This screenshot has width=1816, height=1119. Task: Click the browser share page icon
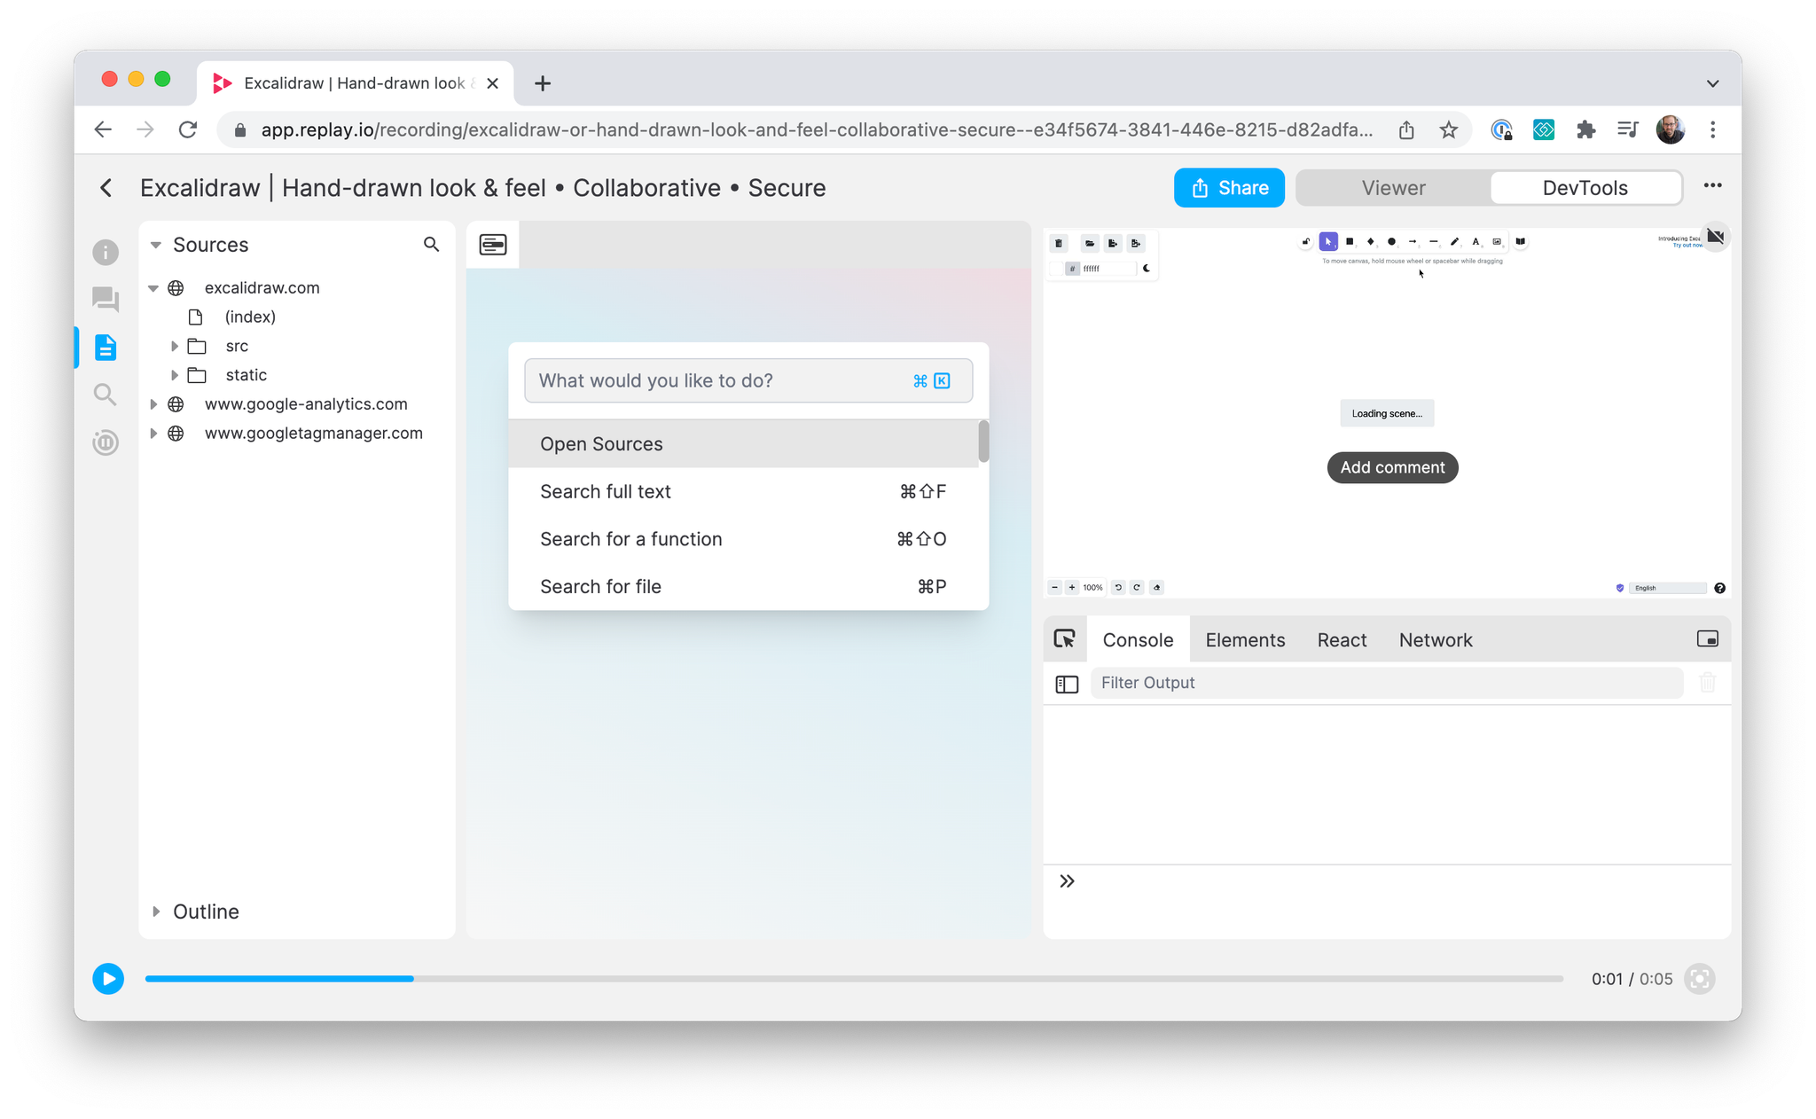tap(1406, 130)
